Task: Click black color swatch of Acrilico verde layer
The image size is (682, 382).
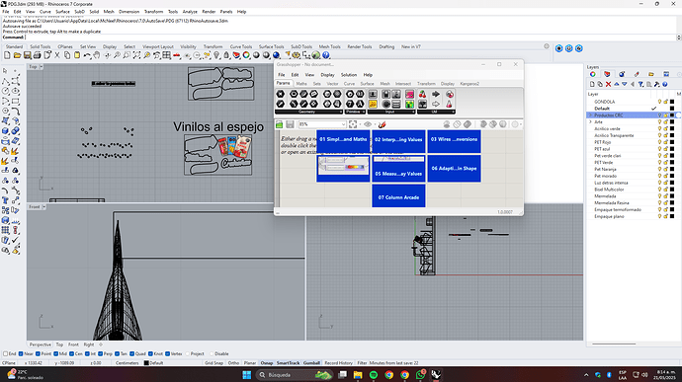Action: point(672,128)
